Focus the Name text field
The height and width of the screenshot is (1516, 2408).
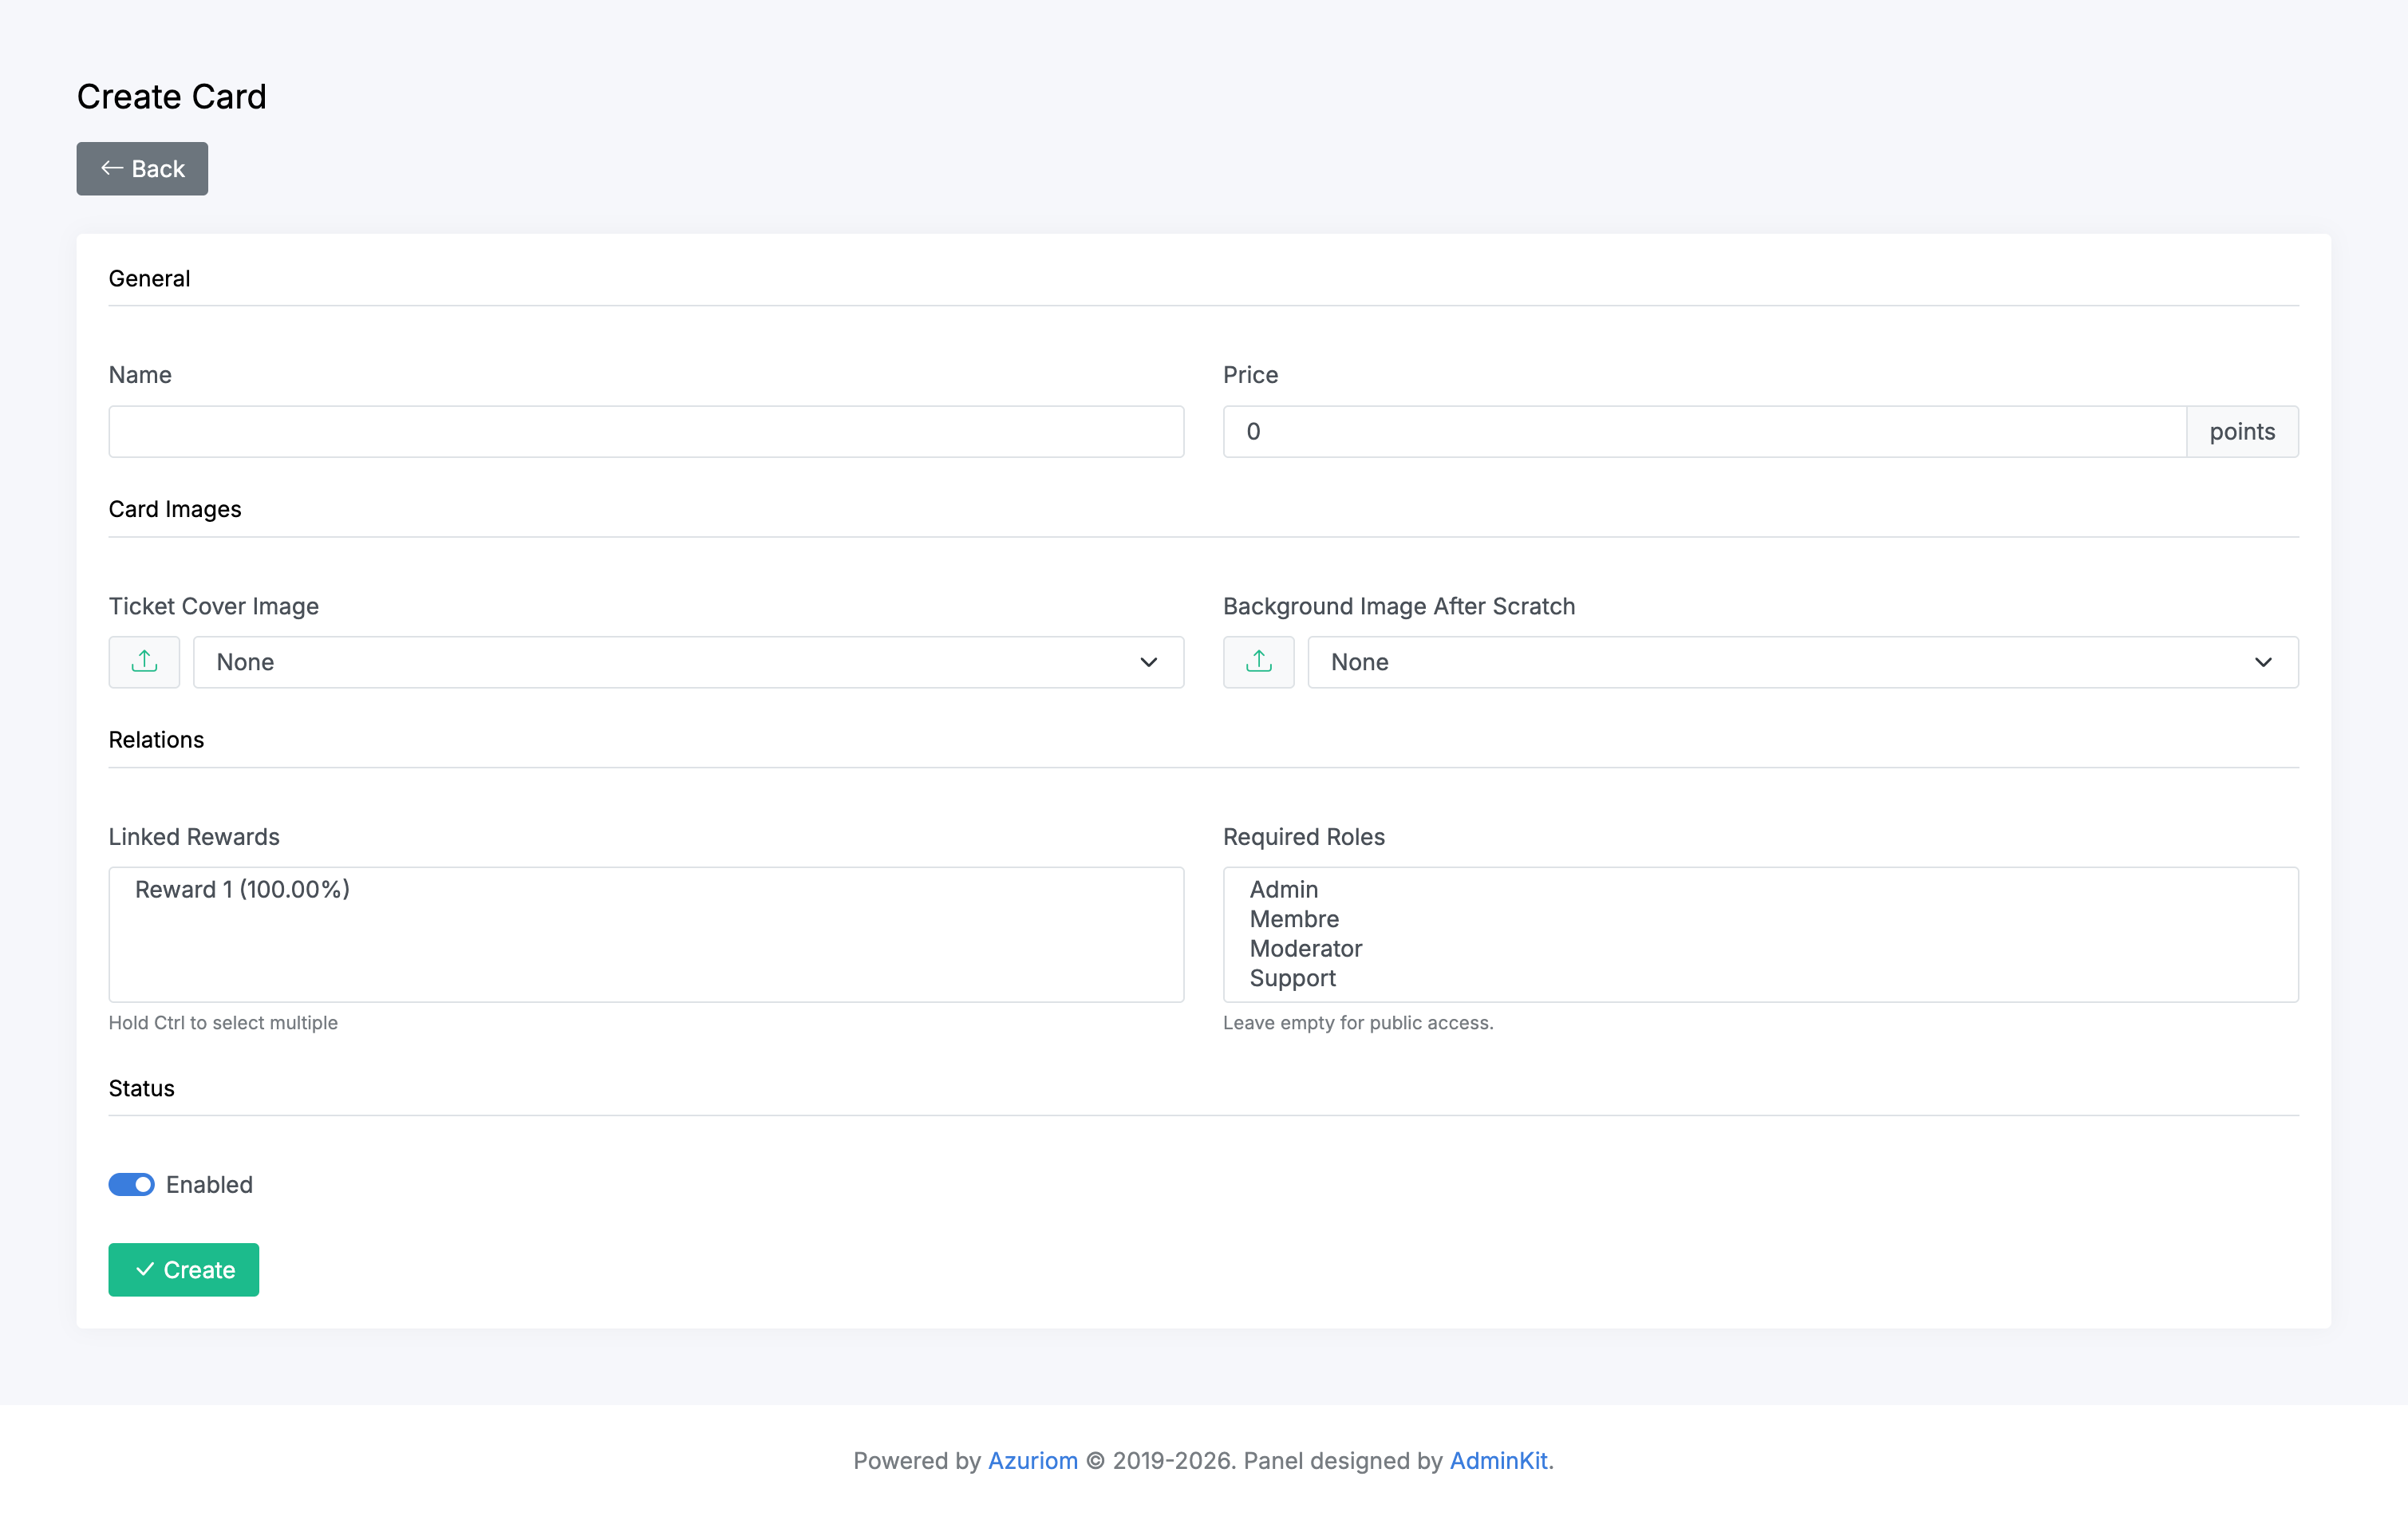coord(645,432)
